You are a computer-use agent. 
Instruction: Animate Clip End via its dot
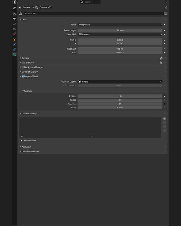click(164, 52)
